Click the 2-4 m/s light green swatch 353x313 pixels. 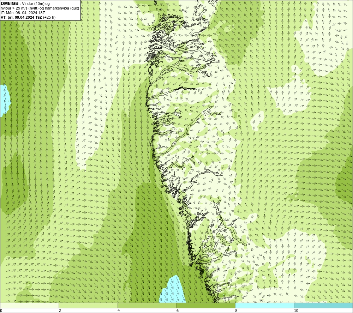(x=88, y=305)
